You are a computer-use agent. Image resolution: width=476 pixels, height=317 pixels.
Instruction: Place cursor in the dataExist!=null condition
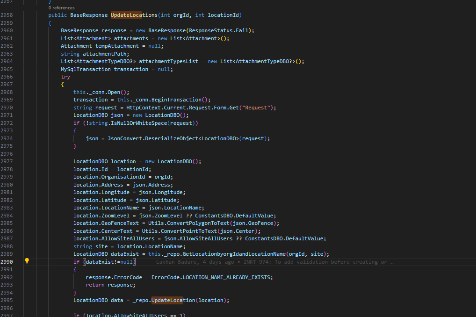point(110,262)
